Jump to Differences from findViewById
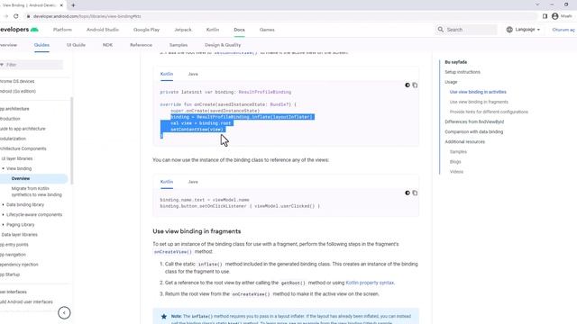This screenshot has width=577, height=324. [474, 121]
